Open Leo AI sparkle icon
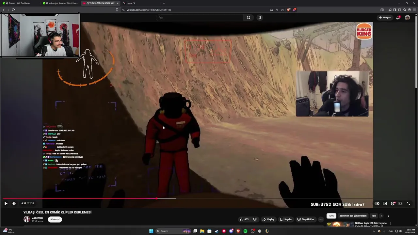418x235 pixels. click(x=404, y=10)
